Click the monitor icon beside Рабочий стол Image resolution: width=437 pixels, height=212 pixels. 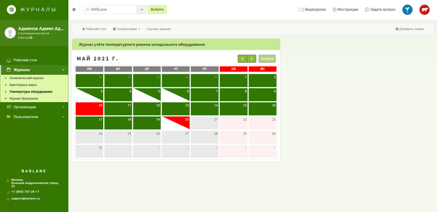[9, 60]
